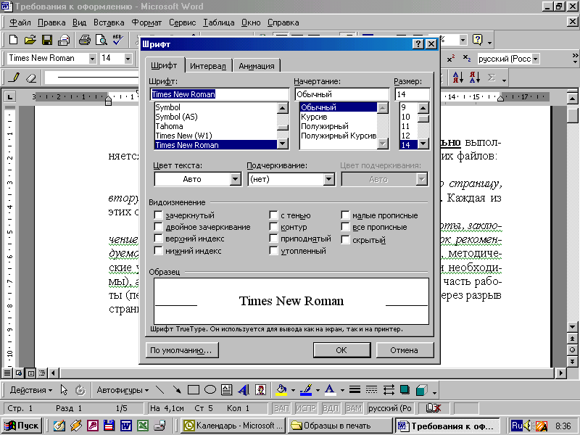Check the верхний индекс option
Screen dimensions: 580x435
(x=158, y=239)
